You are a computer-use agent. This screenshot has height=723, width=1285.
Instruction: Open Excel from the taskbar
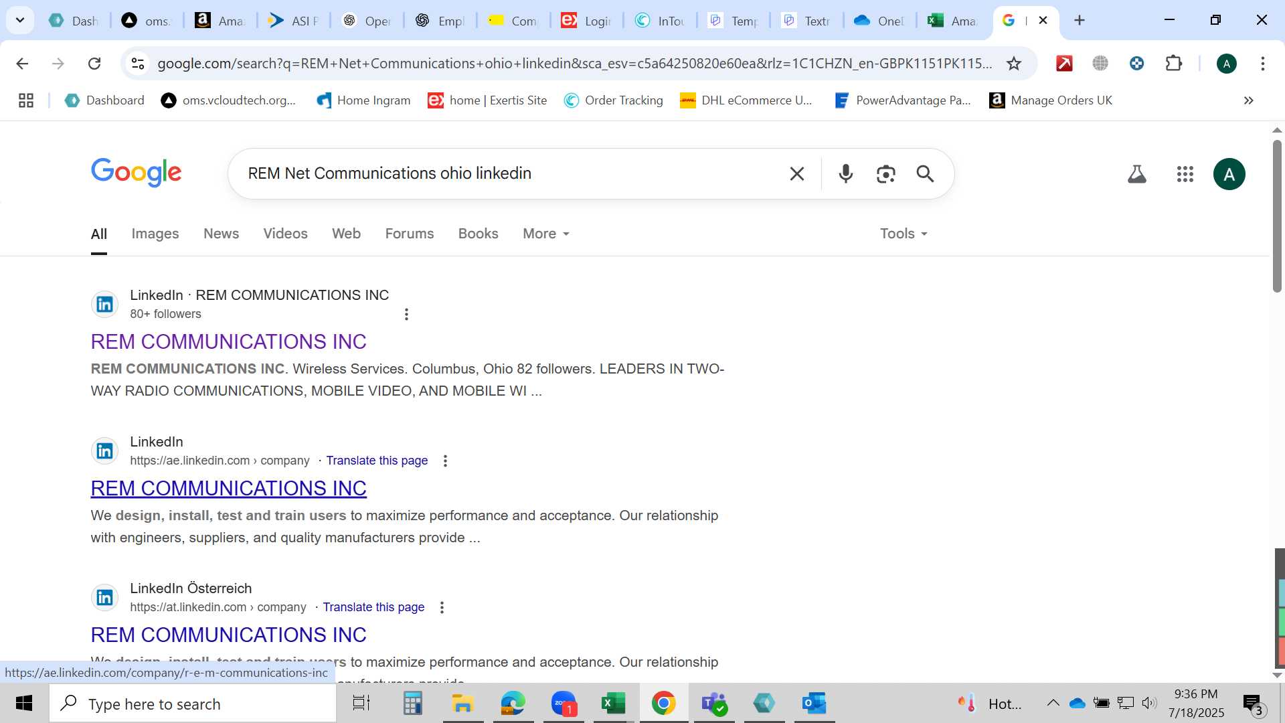click(x=613, y=704)
